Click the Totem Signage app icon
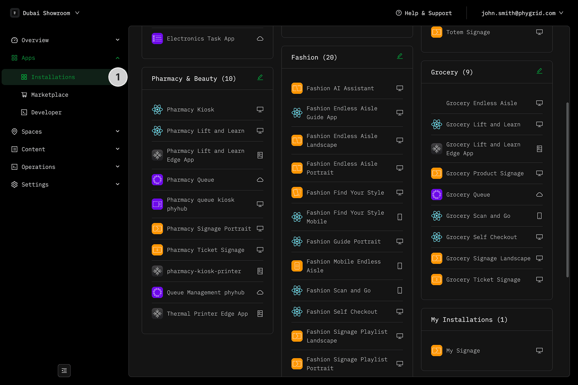 click(437, 32)
